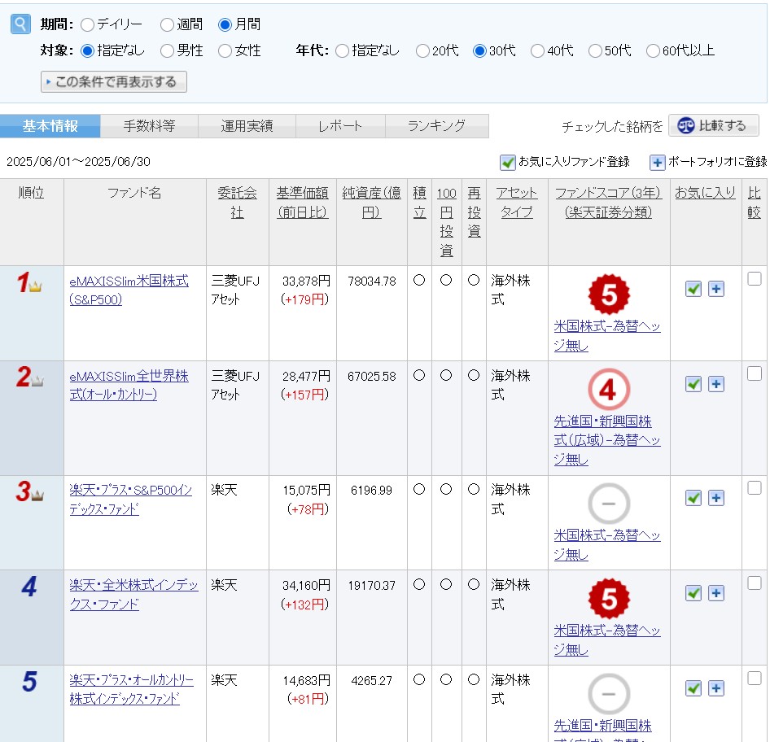Image resolution: width=770 pixels, height=742 pixels.
Task: Select 60代以上 age radio button
Action: pos(653,51)
